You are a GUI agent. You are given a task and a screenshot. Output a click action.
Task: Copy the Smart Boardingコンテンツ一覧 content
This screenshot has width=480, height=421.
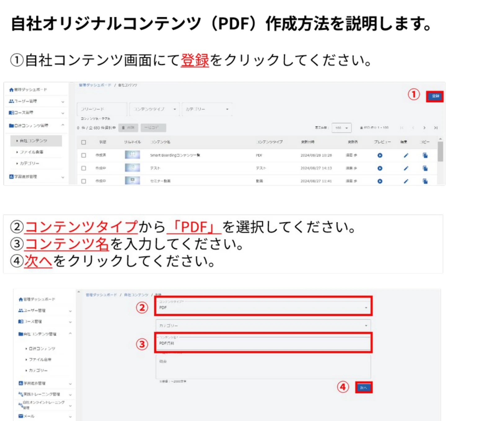425,155
